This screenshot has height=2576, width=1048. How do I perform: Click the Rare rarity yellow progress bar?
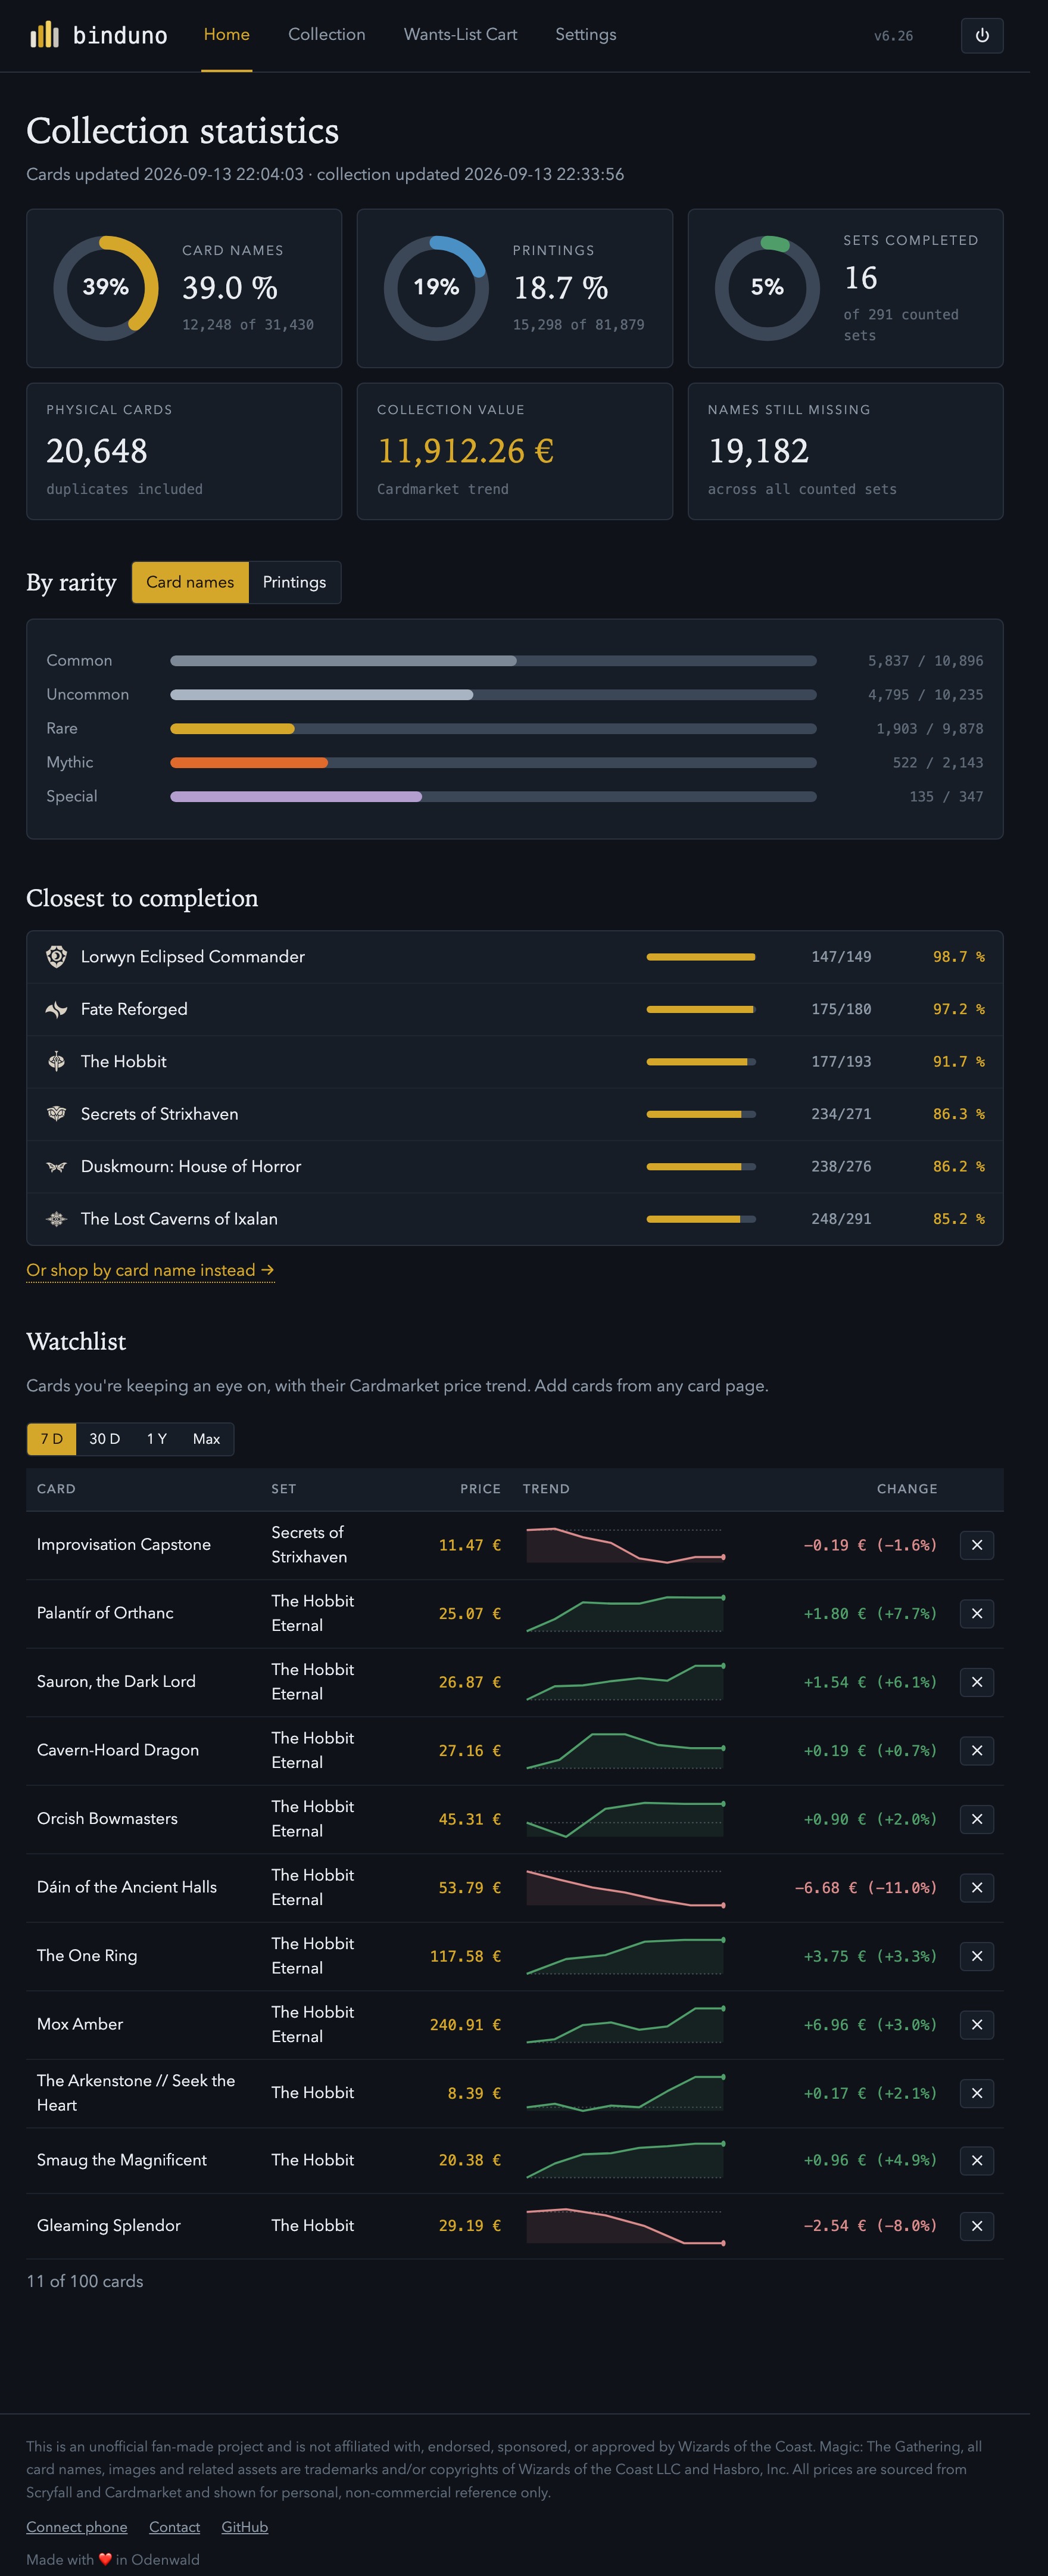[x=494, y=729]
